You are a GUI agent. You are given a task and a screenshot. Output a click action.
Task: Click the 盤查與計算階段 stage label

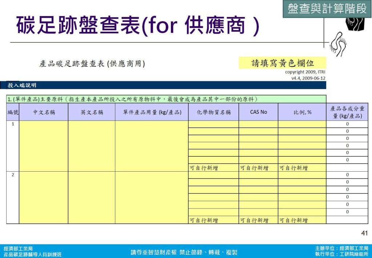327,9
